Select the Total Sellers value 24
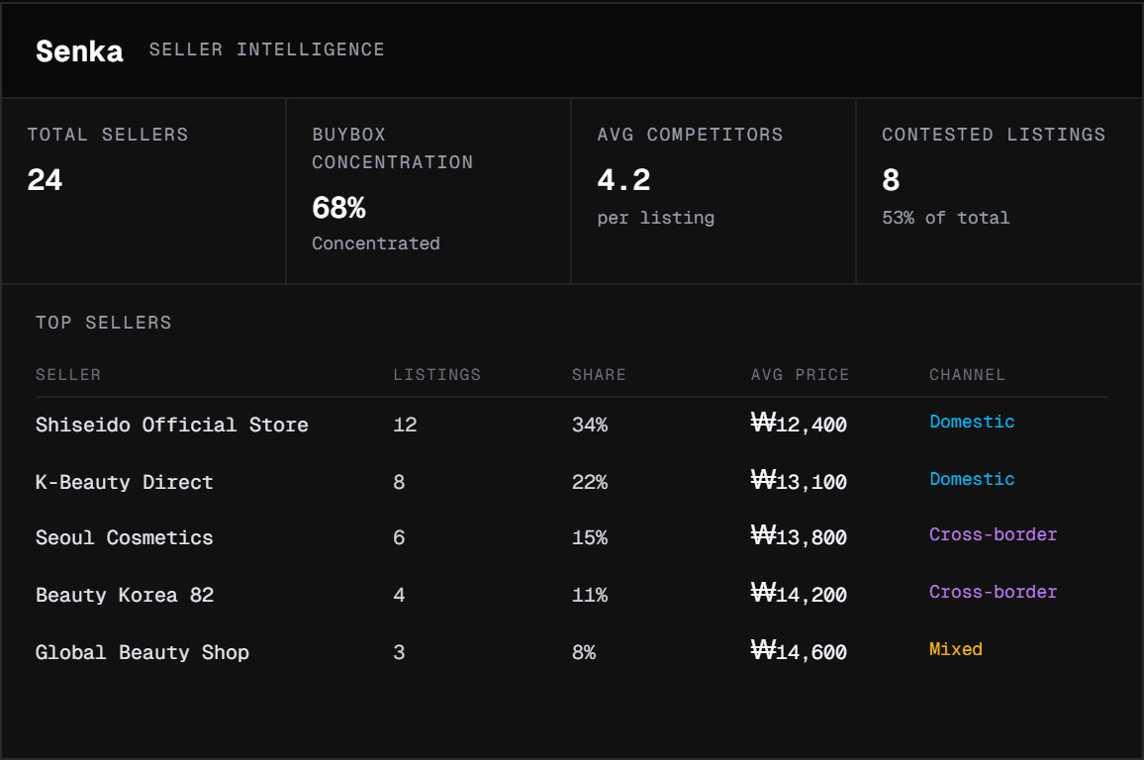Viewport: 1144px width, 760px height. [45, 179]
